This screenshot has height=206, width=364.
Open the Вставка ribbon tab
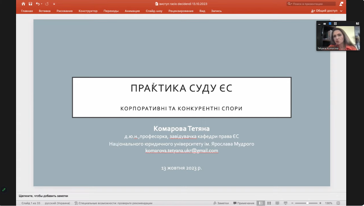44,11
